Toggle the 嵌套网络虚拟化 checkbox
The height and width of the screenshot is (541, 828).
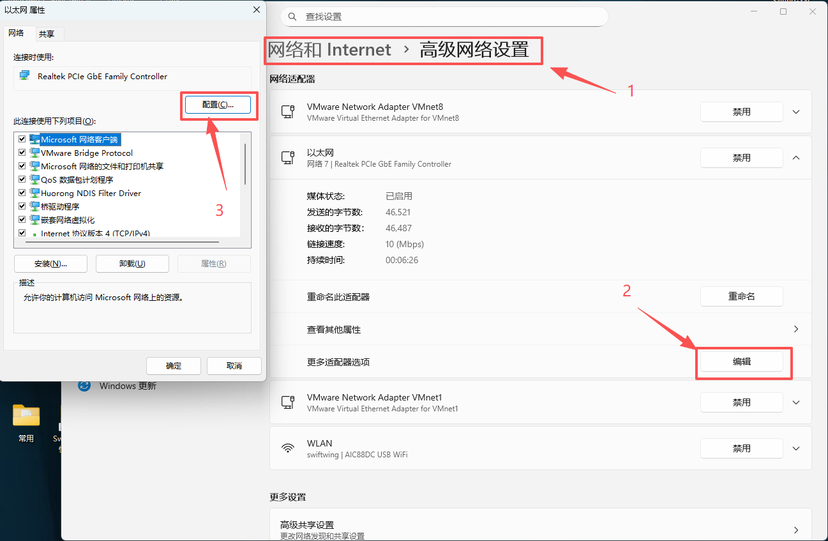[x=22, y=220]
